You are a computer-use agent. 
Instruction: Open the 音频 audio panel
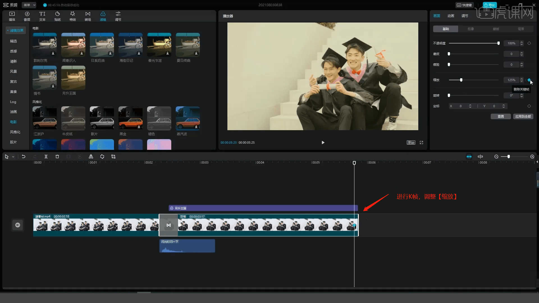pos(27,16)
